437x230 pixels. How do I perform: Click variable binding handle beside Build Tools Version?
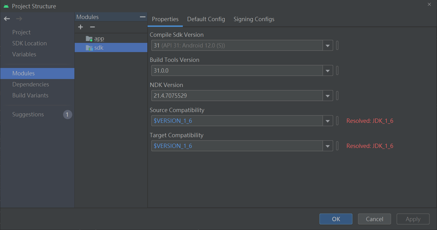[x=337, y=71]
